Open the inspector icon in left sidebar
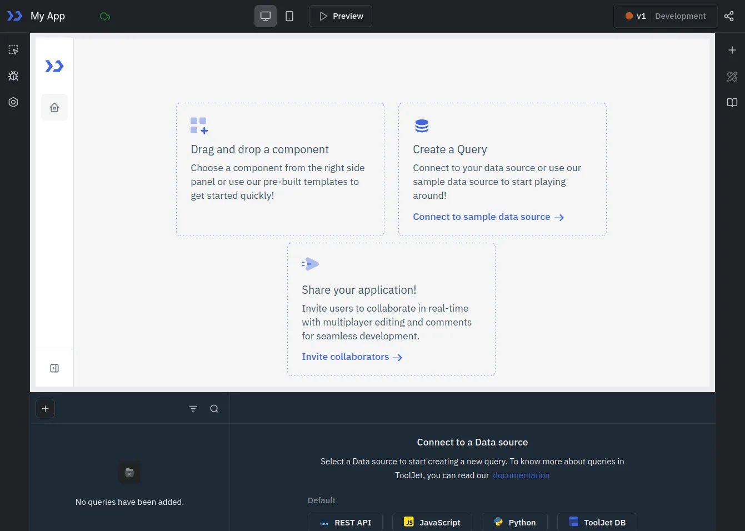 click(x=13, y=50)
